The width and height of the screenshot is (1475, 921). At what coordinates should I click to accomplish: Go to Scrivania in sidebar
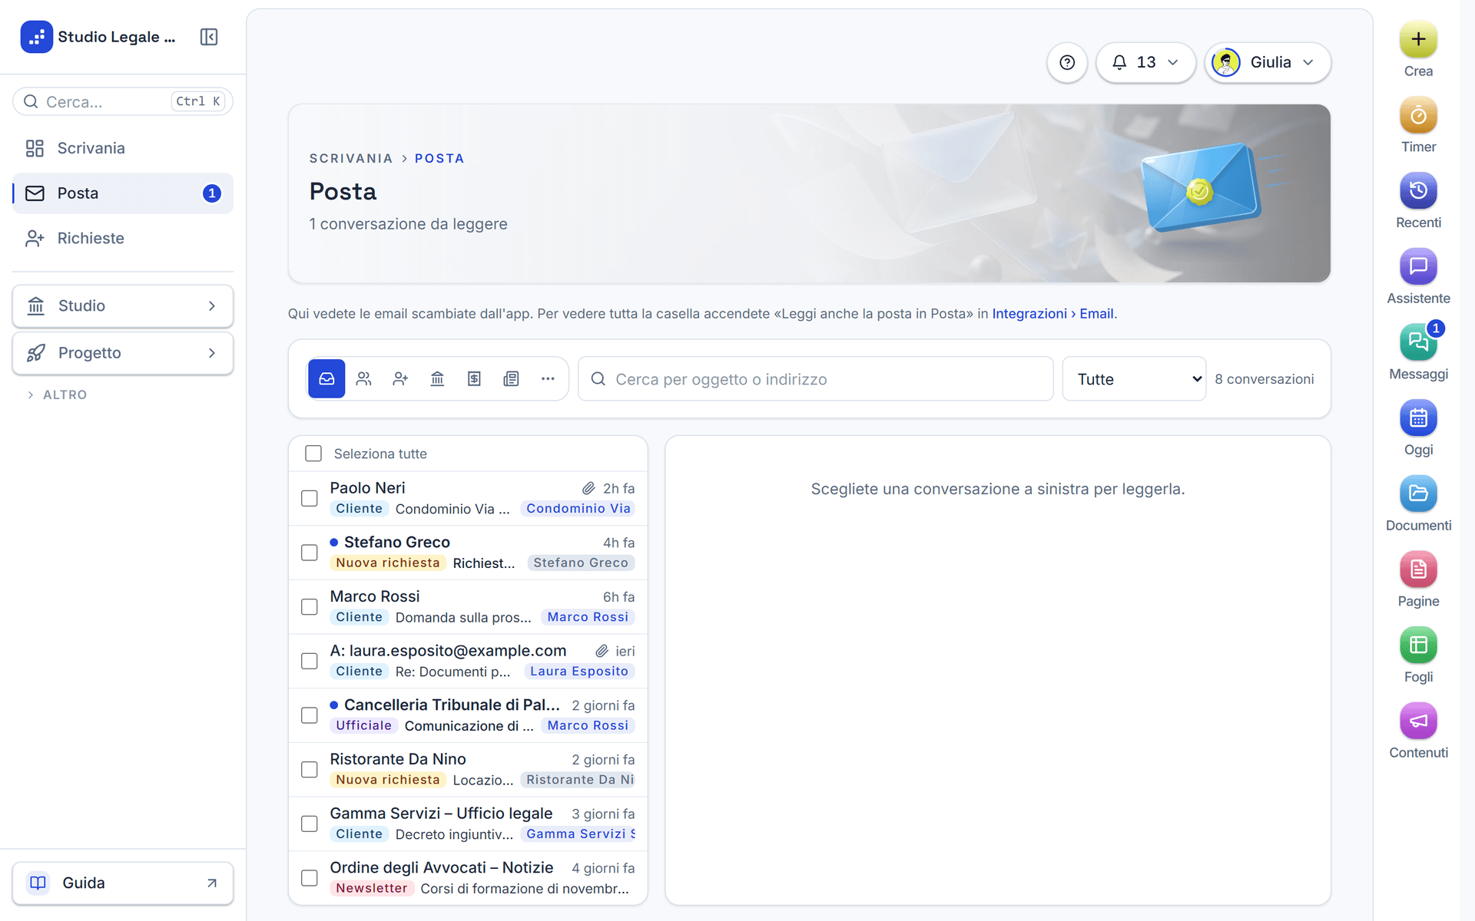123,148
